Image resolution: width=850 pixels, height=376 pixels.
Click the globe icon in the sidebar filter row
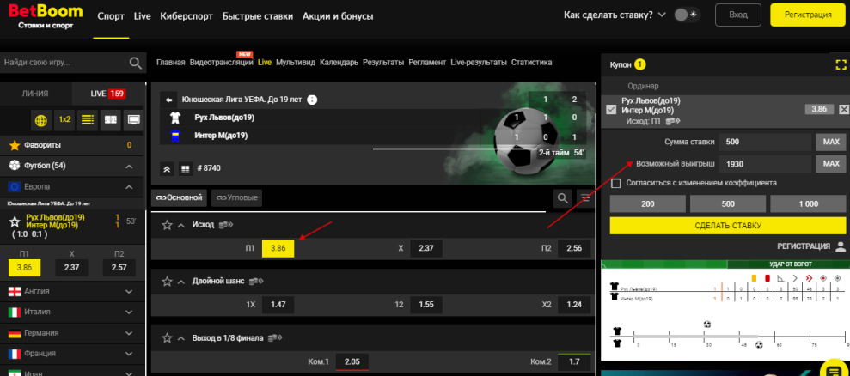[40, 119]
